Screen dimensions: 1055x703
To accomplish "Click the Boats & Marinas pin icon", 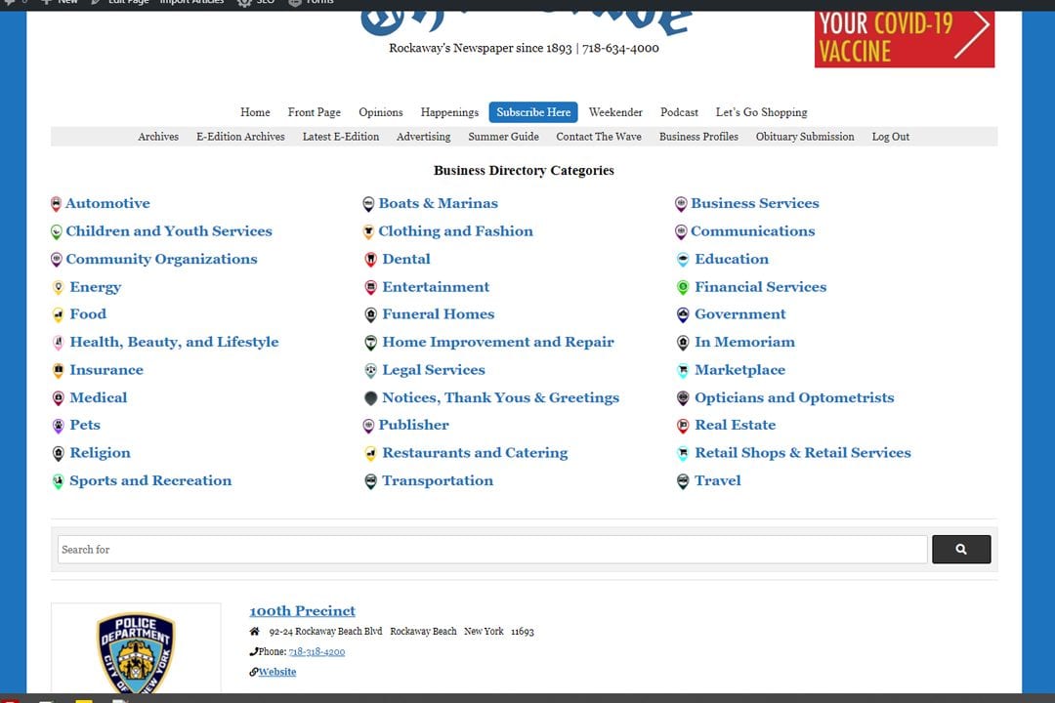I will (368, 204).
